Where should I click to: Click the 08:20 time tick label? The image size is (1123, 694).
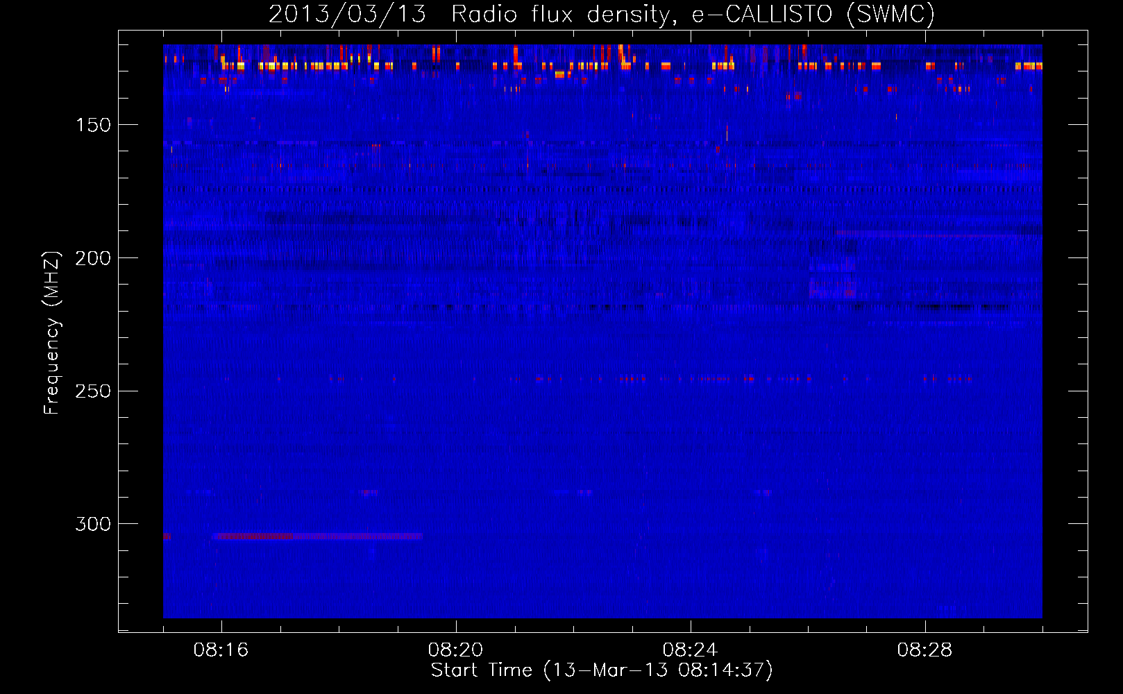[x=456, y=650]
